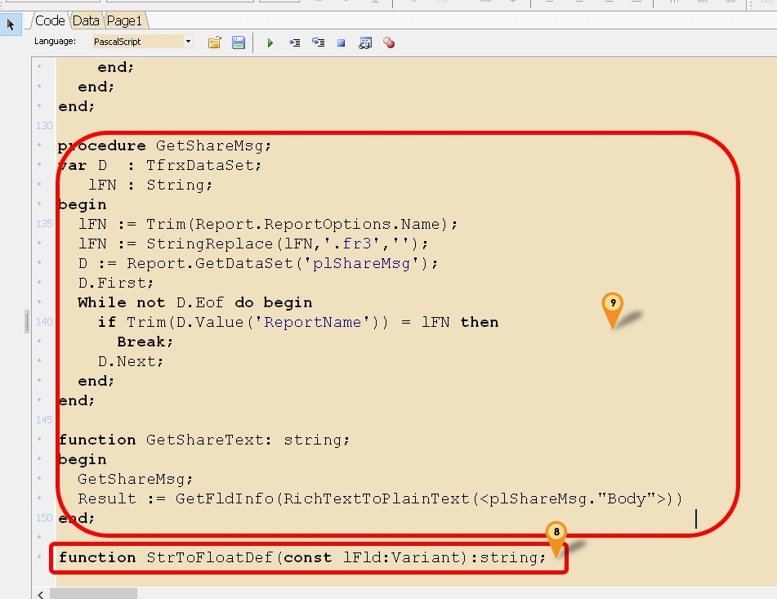The height and width of the screenshot is (599, 777).
Task: Stop script execution with the blue square
Action: pyautogui.click(x=340, y=42)
